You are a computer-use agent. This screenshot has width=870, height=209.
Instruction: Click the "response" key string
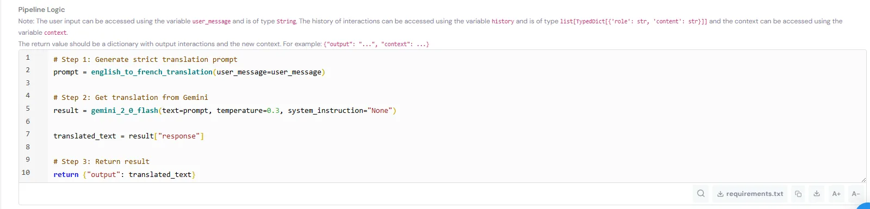[179, 136]
